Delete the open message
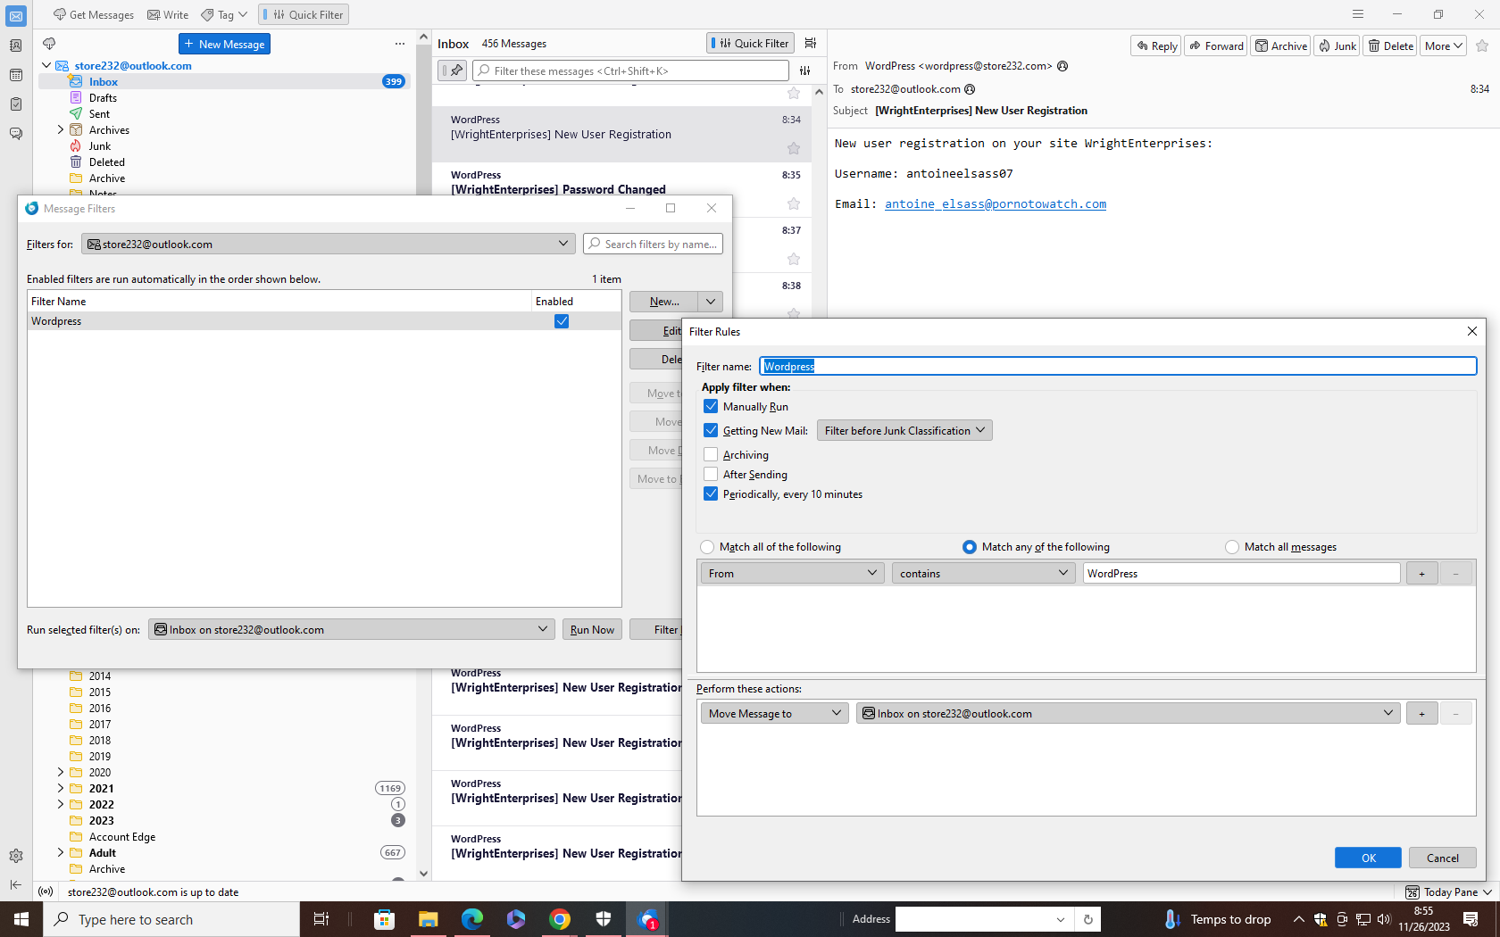The image size is (1500, 937). (x=1391, y=46)
